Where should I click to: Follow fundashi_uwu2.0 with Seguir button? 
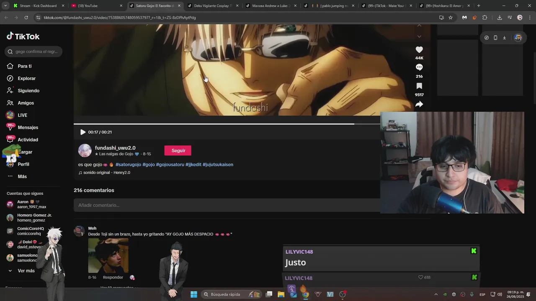(x=178, y=150)
